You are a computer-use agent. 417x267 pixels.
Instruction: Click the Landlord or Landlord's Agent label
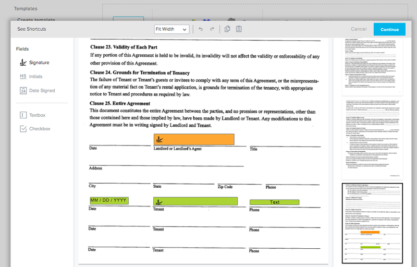click(177, 149)
